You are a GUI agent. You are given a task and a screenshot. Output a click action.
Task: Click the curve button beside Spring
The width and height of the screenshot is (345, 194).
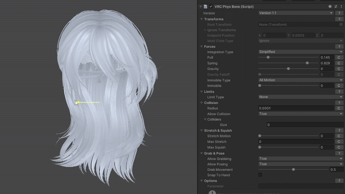pyautogui.click(x=339, y=63)
